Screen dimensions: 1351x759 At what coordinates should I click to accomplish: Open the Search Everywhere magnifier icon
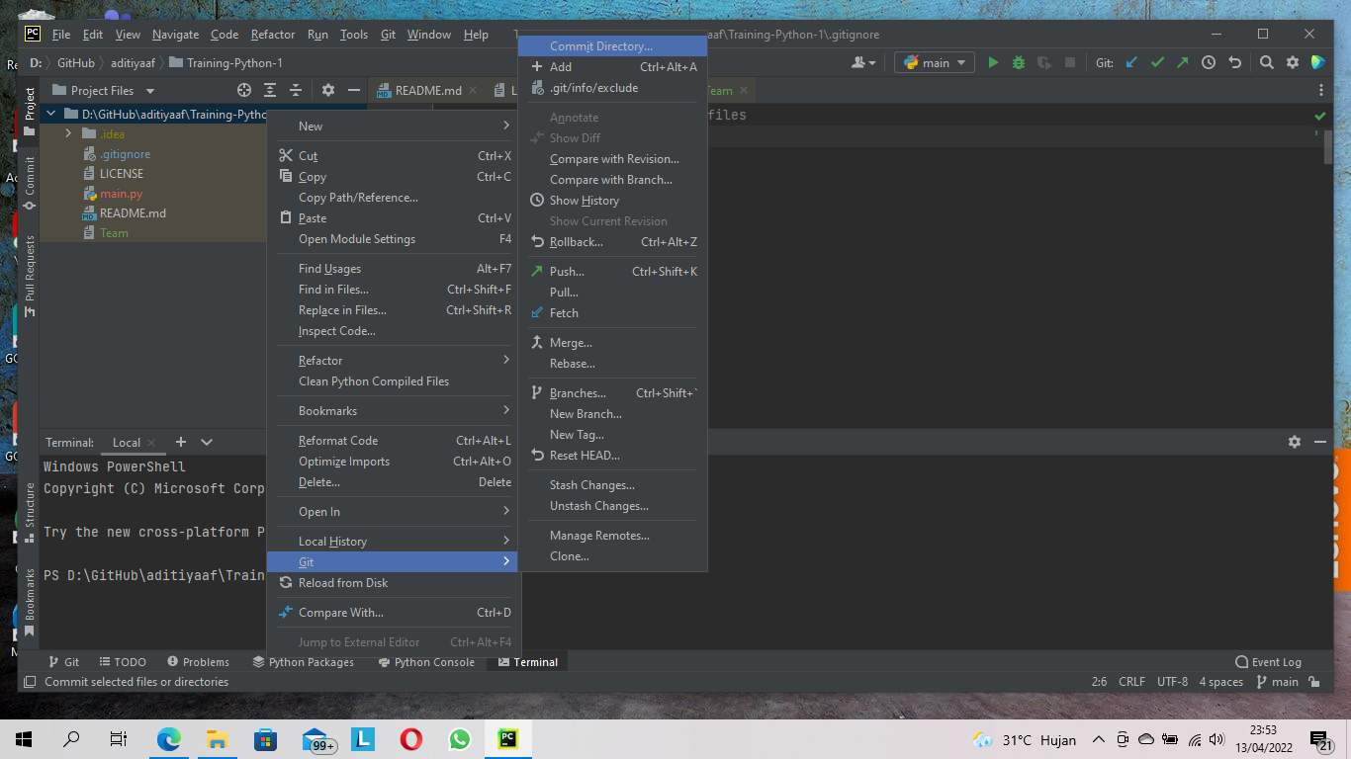pos(1266,61)
